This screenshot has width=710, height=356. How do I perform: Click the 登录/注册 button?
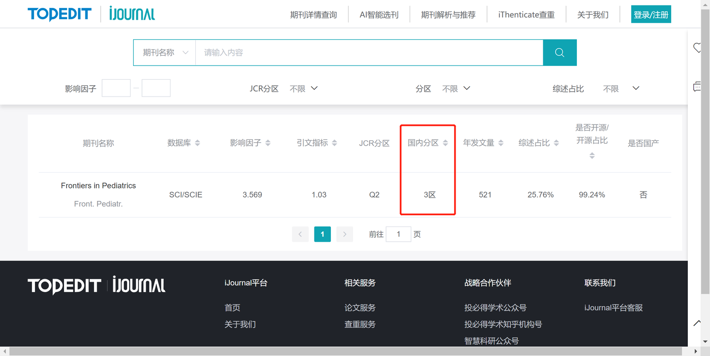point(651,14)
